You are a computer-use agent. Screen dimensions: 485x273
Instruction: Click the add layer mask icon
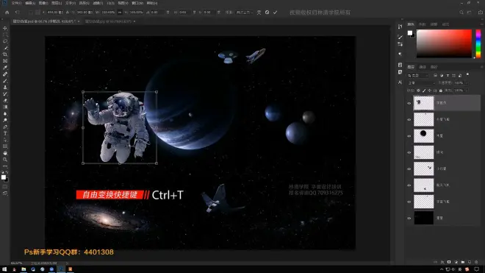click(x=449, y=262)
